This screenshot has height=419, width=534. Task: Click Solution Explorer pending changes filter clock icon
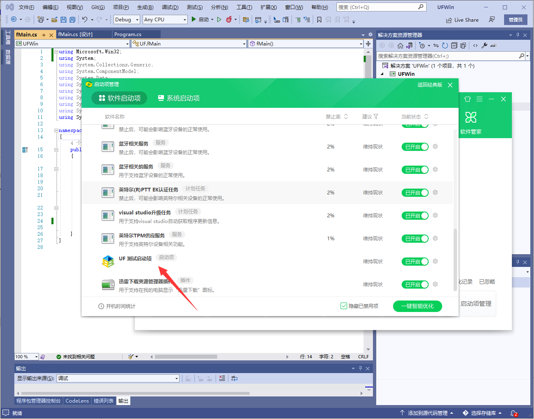(422, 46)
